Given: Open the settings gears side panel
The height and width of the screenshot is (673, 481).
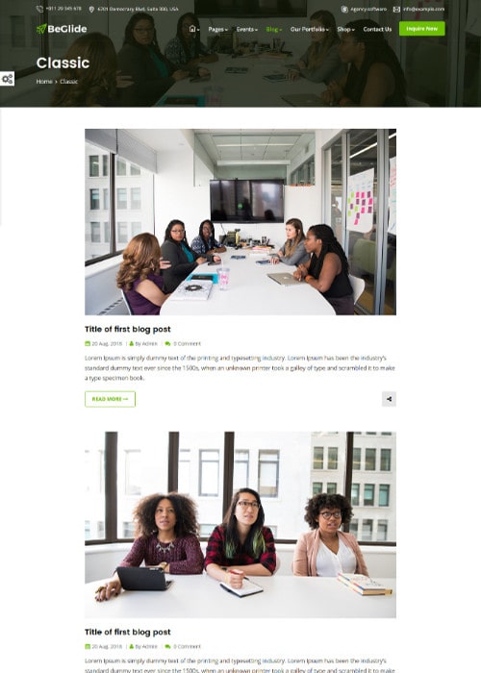Looking at the screenshot, I should pos(8,79).
